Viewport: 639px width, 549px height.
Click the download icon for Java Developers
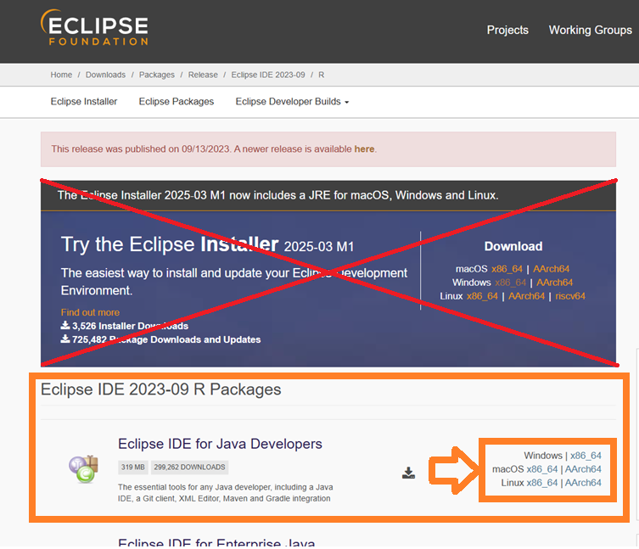(x=408, y=473)
